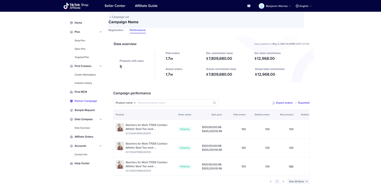Screen dimensions: 381x191
Task: Click Export orders button
Action: pyautogui.click(x=282, y=103)
